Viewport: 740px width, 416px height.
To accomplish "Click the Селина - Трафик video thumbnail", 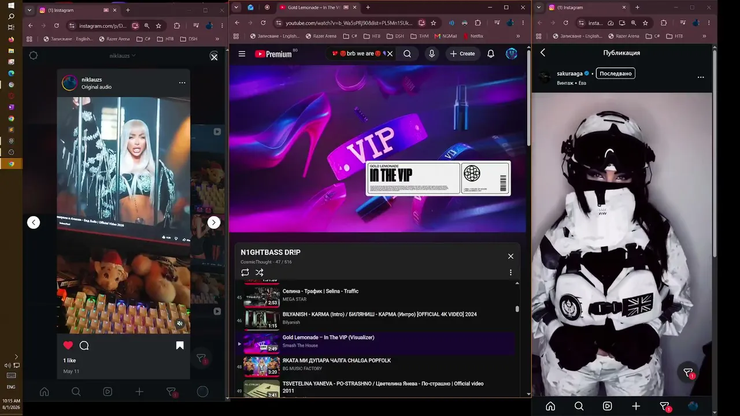I will pyautogui.click(x=262, y=296).
